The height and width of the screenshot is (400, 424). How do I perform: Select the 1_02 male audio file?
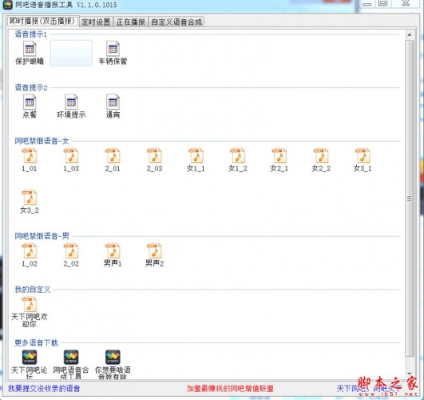(x=30, y=255)
